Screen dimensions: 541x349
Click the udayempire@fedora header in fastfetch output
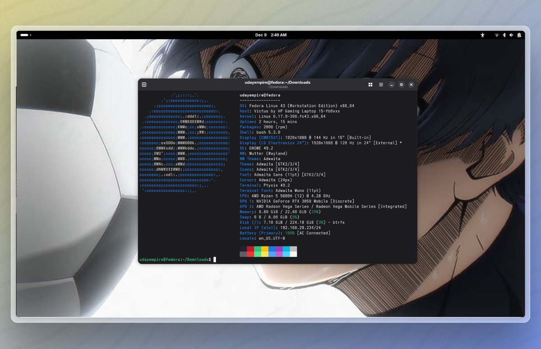pos(260,95)
